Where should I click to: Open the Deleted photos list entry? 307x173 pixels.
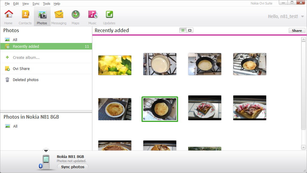(x=46, y=80)
